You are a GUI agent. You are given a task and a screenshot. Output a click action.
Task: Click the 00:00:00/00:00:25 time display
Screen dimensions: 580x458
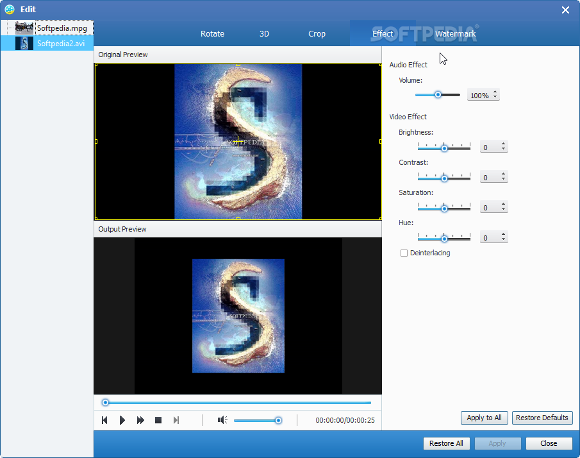coord(345,420)
